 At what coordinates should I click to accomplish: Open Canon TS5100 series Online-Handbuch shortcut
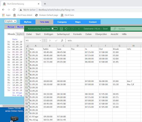tap(14, 115)
